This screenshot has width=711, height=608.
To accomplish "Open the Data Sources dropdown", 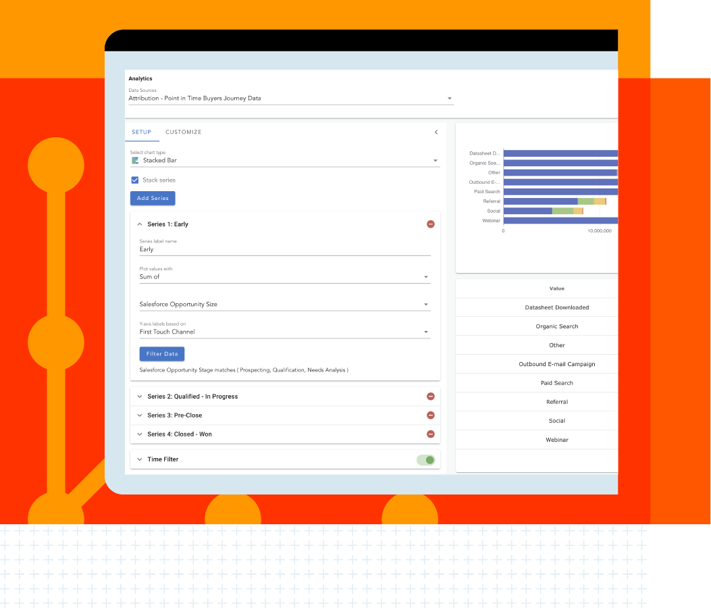I will 290,99.
